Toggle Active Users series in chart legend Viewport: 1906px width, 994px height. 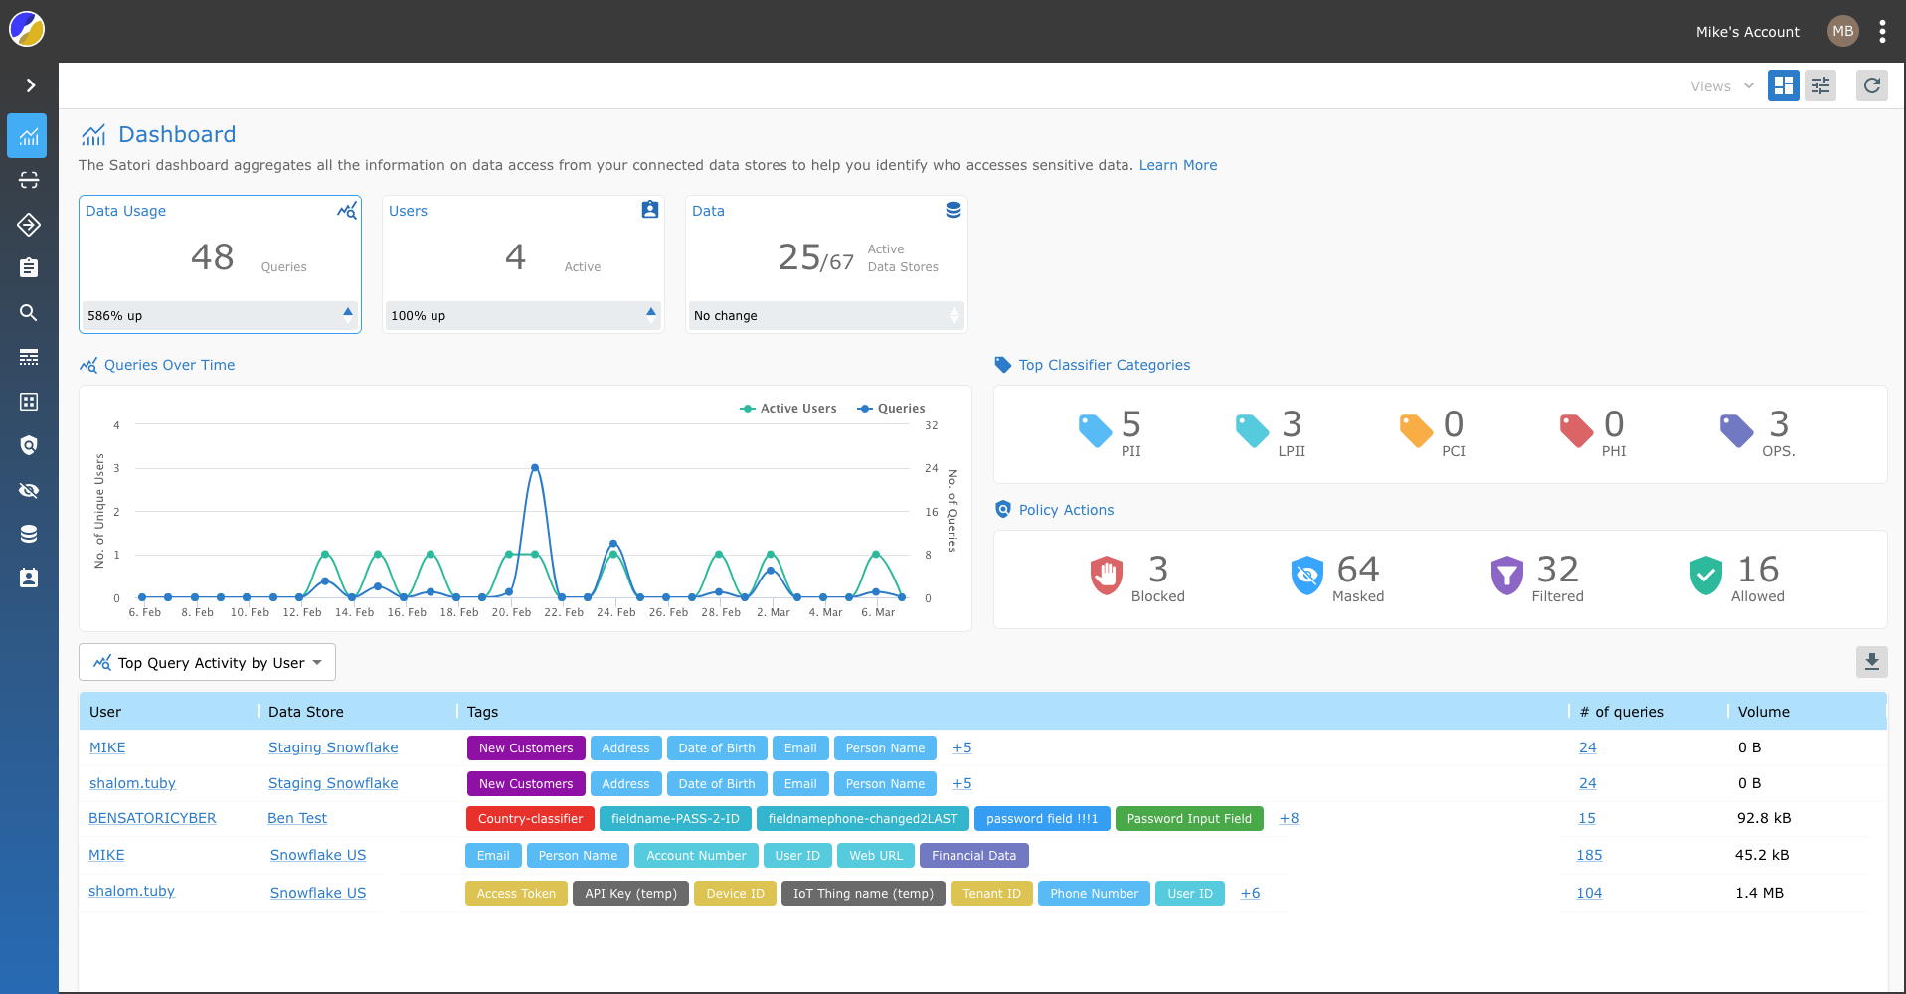coord(788,409)
